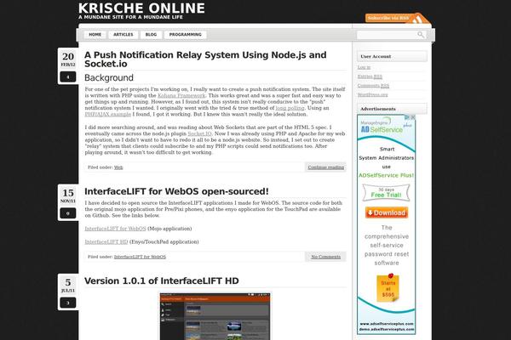Follow the Kohana Framework link

pos(181,95)
